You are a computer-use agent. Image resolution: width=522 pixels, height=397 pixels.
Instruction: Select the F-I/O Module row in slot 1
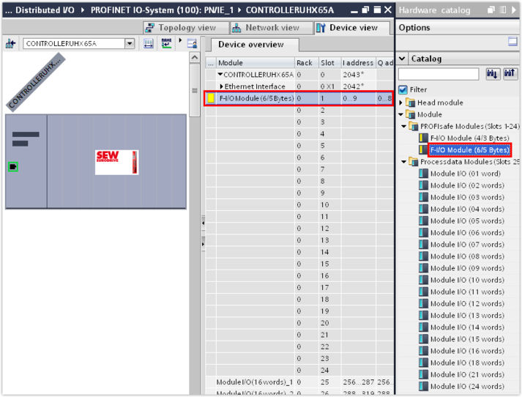tap(256, 98)
